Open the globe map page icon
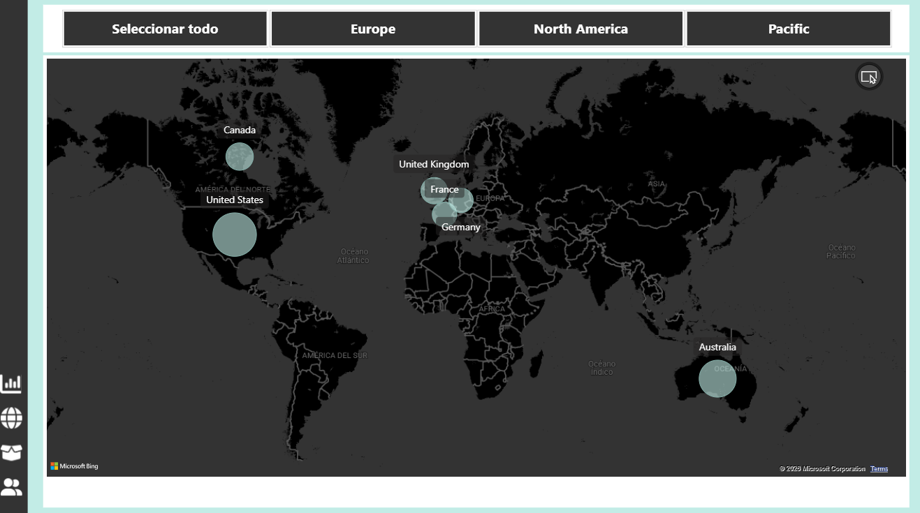 pos(11,418)
